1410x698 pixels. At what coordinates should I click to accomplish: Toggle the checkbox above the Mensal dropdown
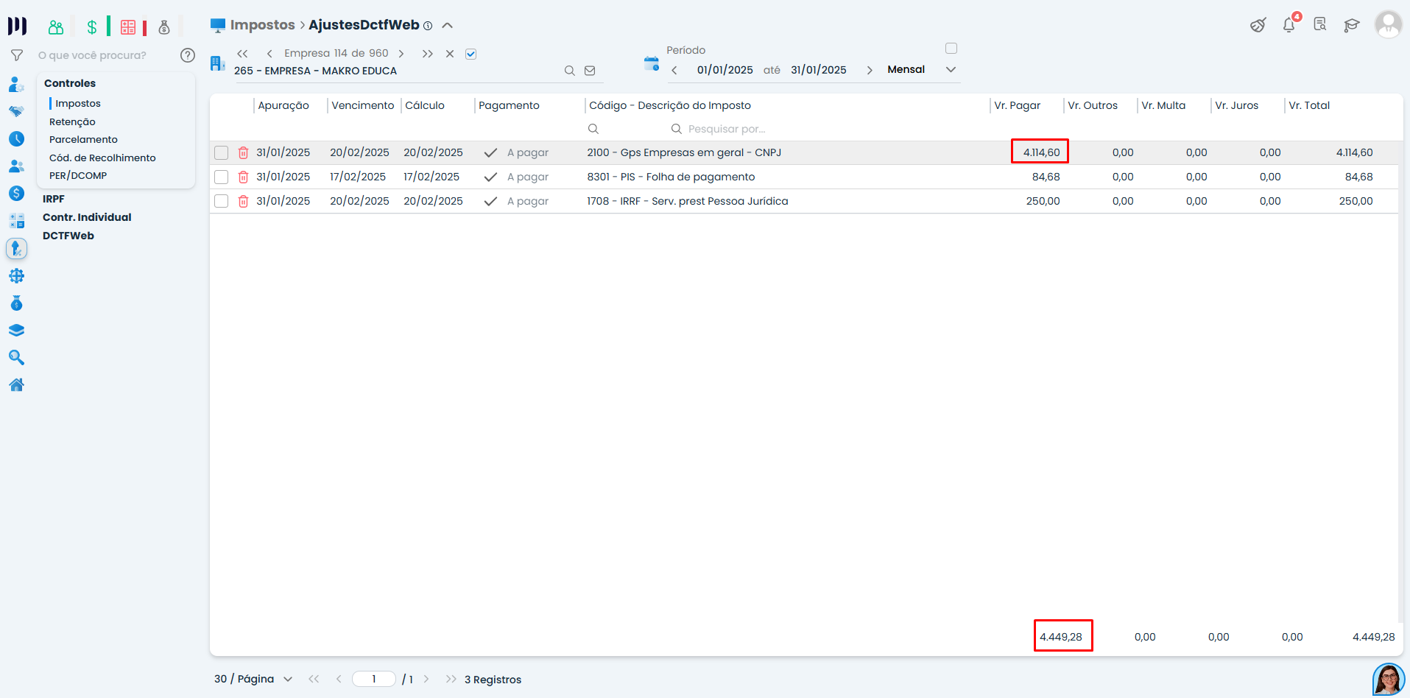click(951, 49)
